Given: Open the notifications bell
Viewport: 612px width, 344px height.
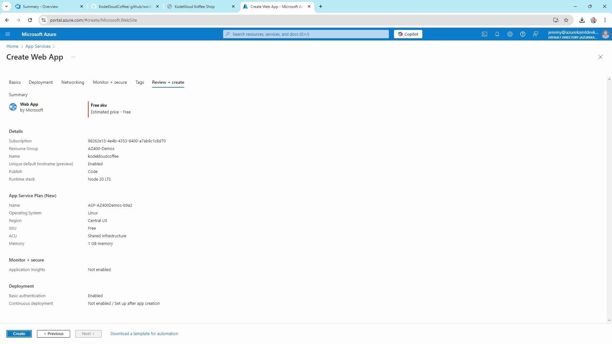Looking at the screenshot, I should [x=497, y=34].
